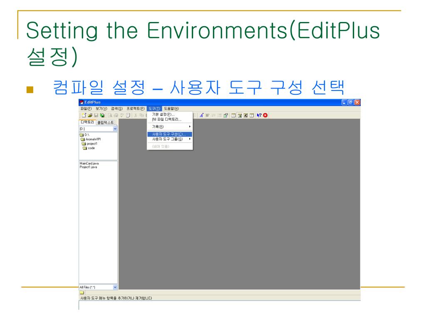Switch to the 클립텍스트 tab
The height and width of the screenshot is (319, 426).
[x=106, y=123]
